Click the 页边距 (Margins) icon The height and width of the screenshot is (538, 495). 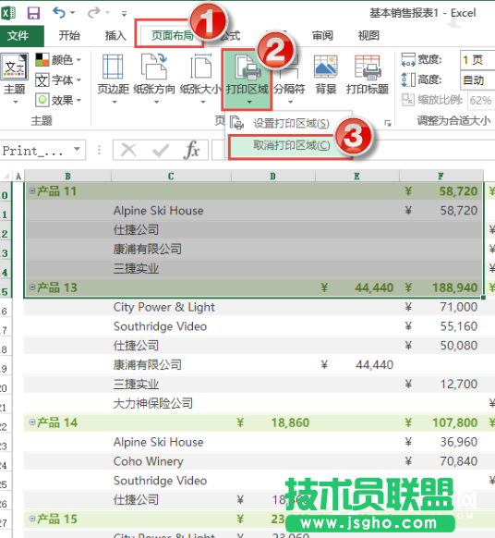coord(113,67)
